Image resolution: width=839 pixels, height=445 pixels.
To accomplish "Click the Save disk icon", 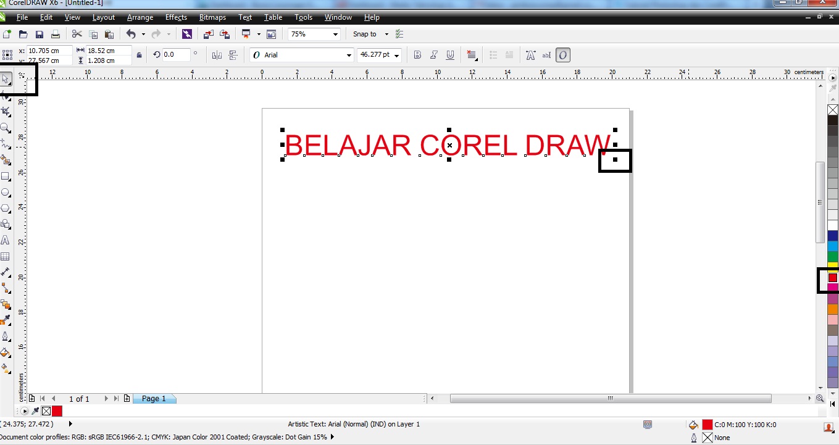I will [40, 34].
